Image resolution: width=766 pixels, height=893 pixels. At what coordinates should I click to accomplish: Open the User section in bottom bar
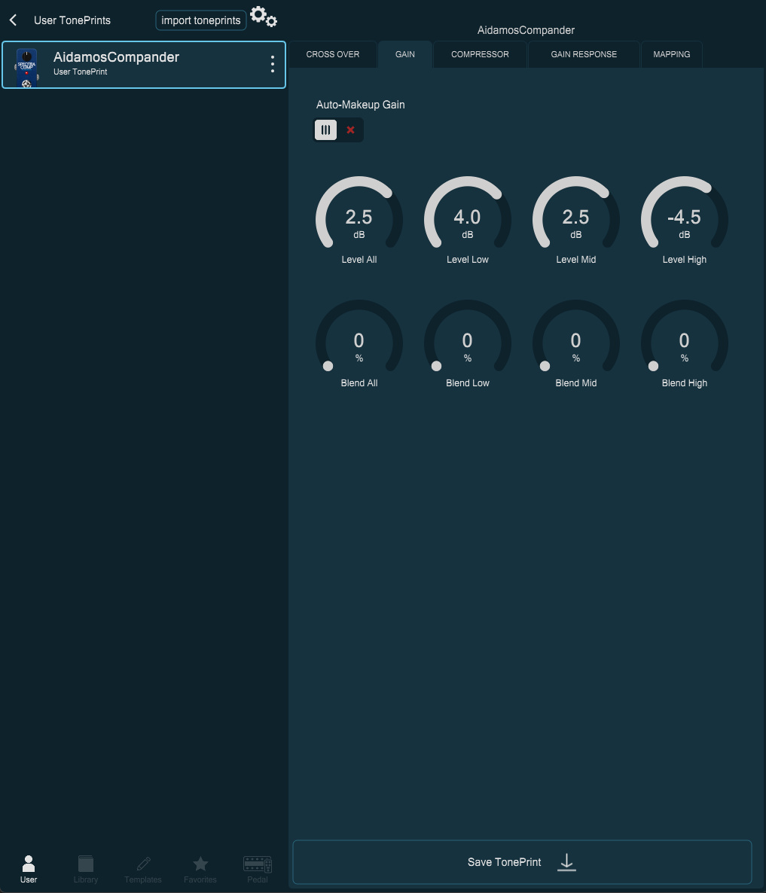pyautogui.click(x=29, y=869)
